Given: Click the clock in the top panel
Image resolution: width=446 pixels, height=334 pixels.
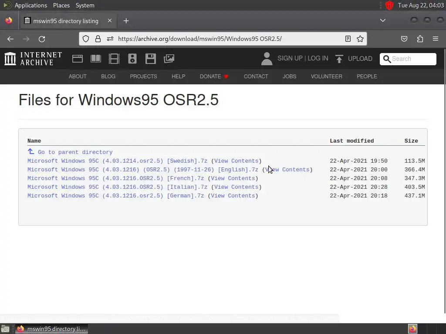Looking at the screenshot, I should (x=421, y=5).
